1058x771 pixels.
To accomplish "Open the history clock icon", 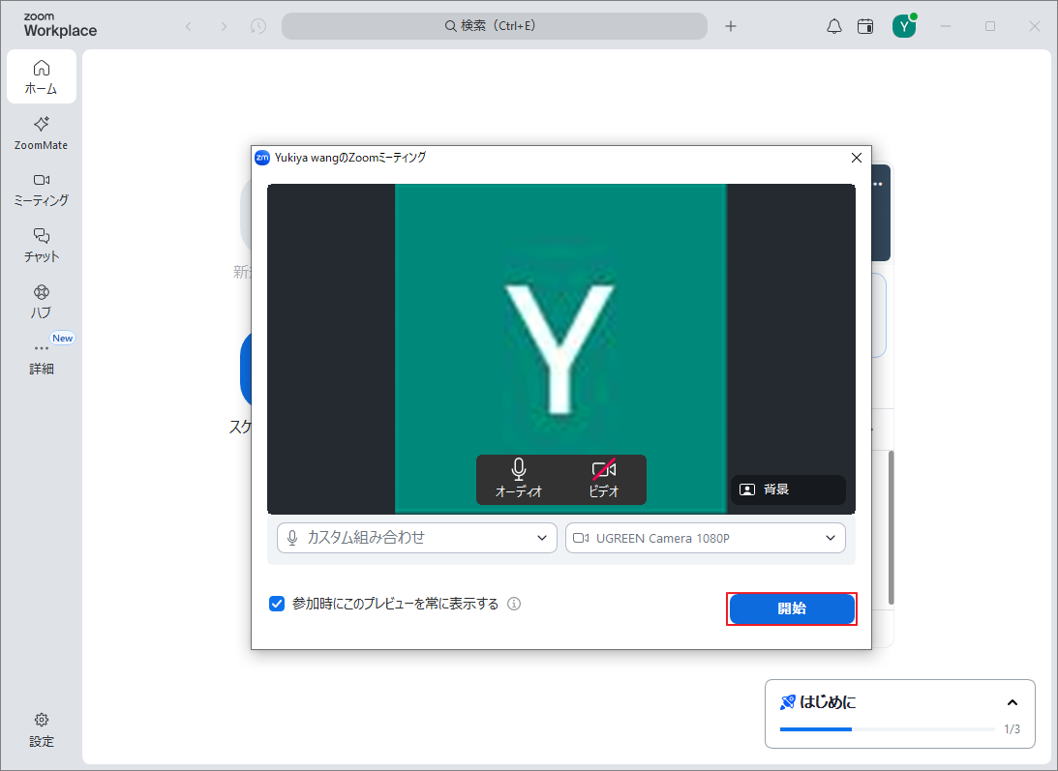I will coord(257,26).
